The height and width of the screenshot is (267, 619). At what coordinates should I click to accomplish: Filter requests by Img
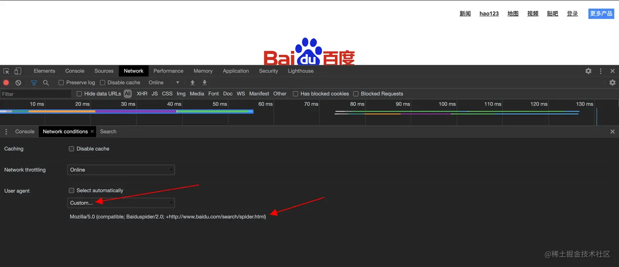181,94
